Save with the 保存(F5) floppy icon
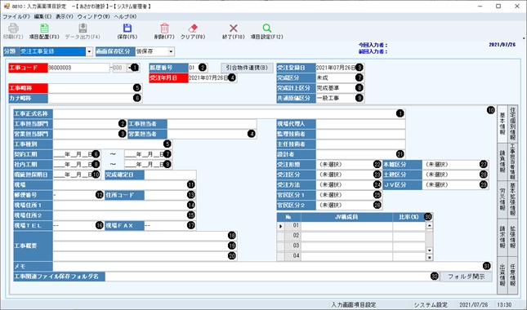This screenshot has width=527, height=310. tap(127, 29)
